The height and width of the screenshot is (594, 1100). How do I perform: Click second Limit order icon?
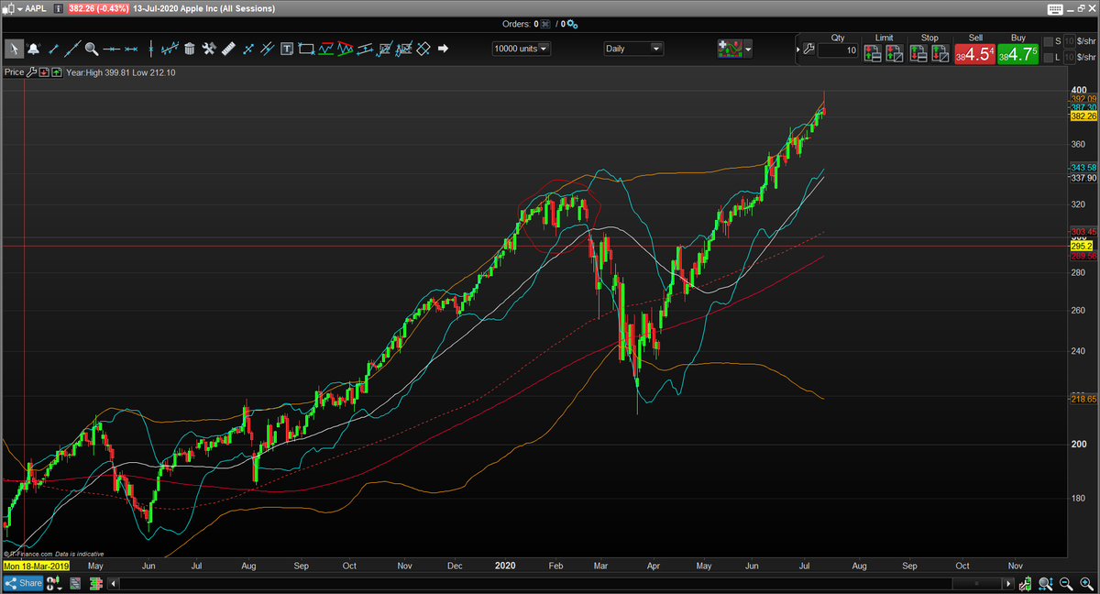pos(895,53)
